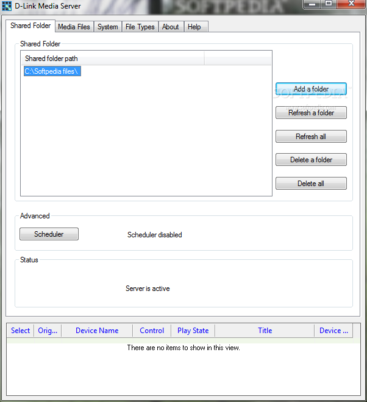
Task: Maximize the D-Link Media Server window
Action: pyautogui.click(x=329, y=4)
